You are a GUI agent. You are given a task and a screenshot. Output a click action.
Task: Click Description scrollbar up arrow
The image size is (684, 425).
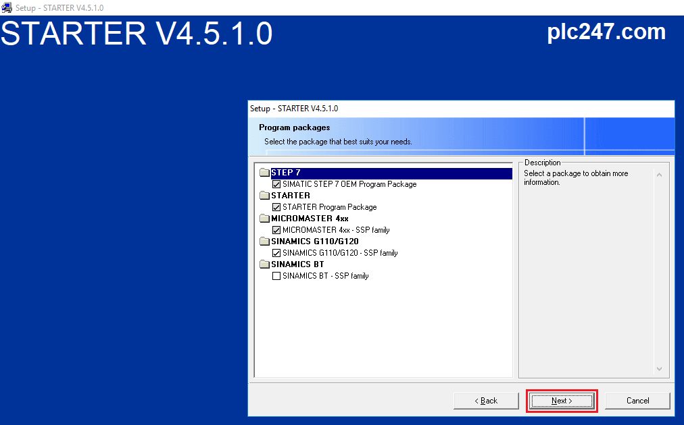(659, 175)
